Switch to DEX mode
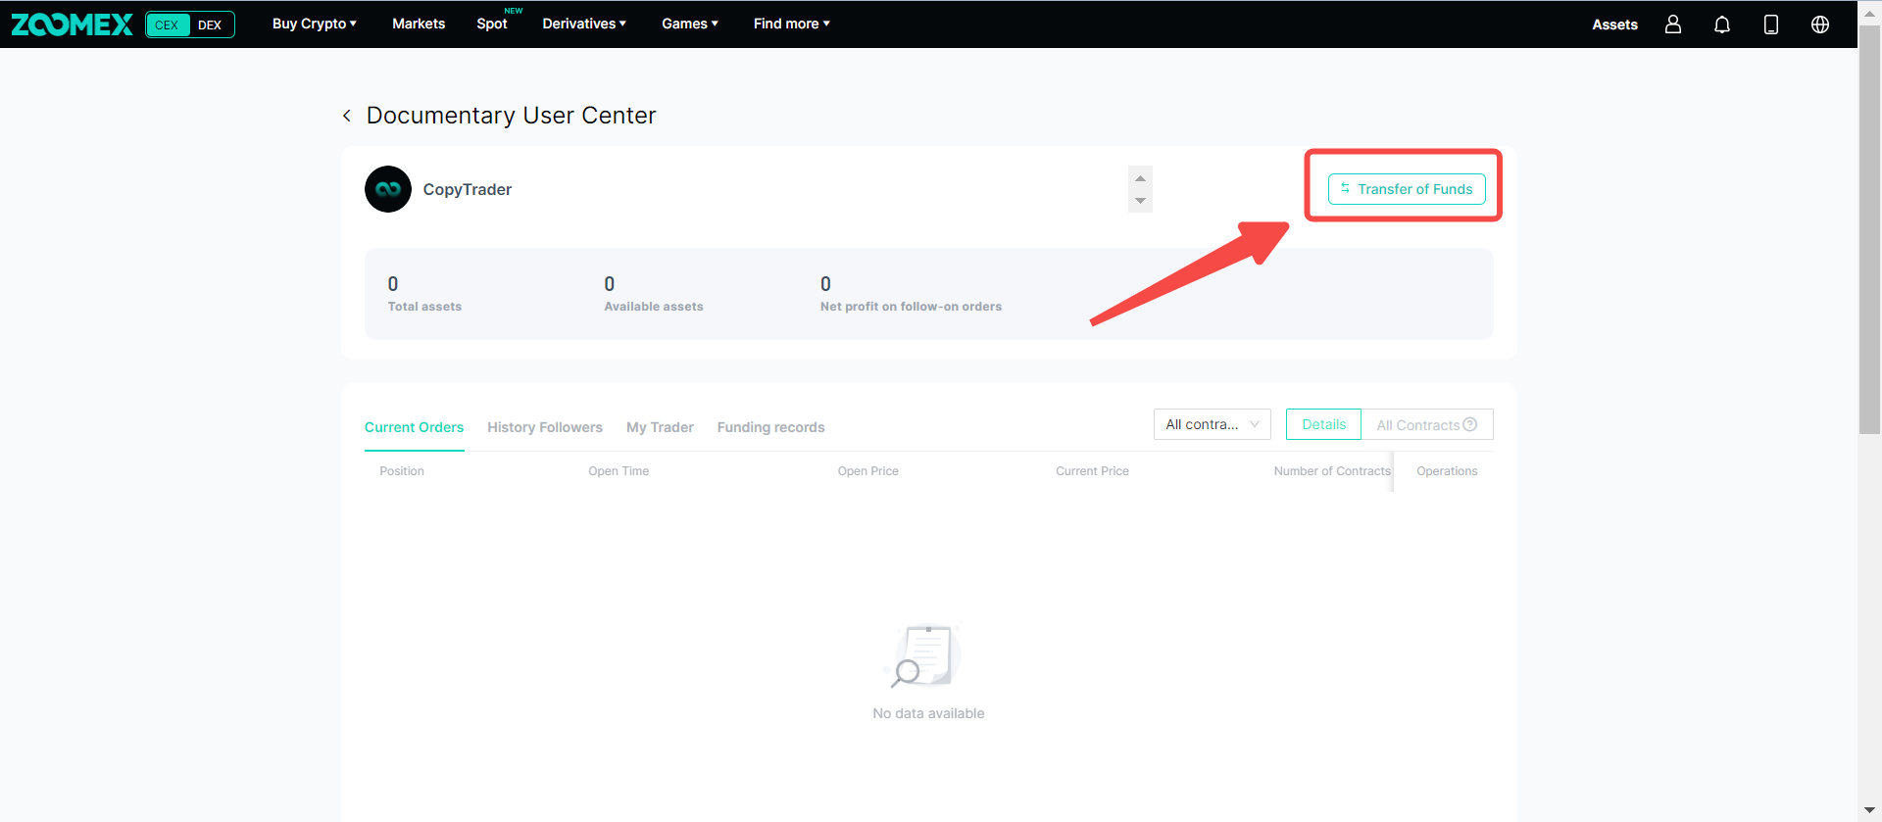The image size is (1882, 822). (210, 24)
